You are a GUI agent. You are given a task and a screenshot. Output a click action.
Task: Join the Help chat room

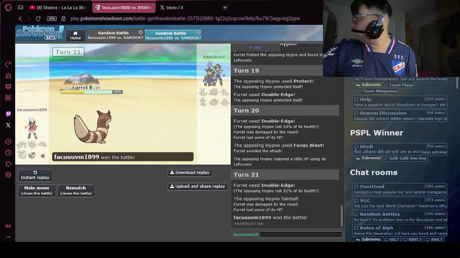click(400, 102)
